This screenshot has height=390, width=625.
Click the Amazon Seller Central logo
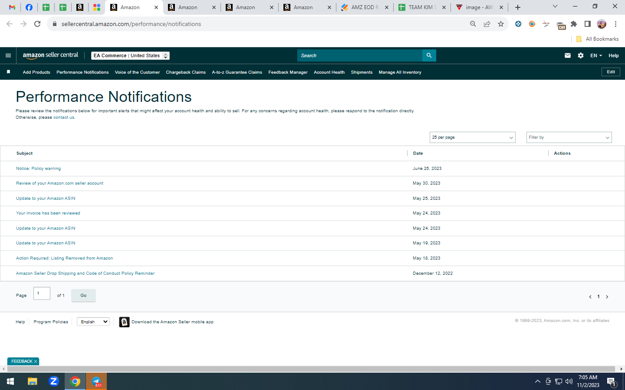point(50,55)
